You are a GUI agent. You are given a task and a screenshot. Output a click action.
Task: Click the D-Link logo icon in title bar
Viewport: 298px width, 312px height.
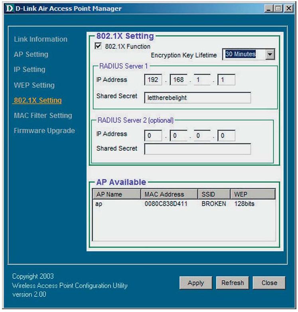click(x=9, y=8)
